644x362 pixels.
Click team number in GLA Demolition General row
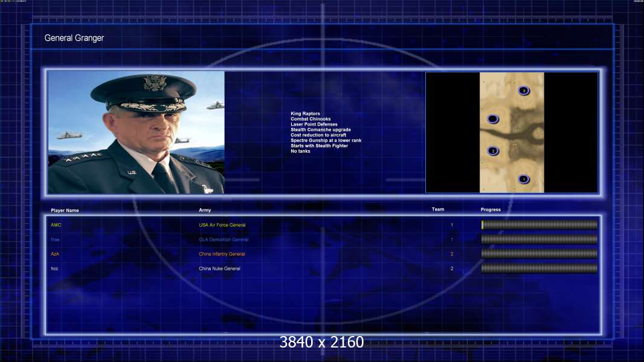coord(452,240)
